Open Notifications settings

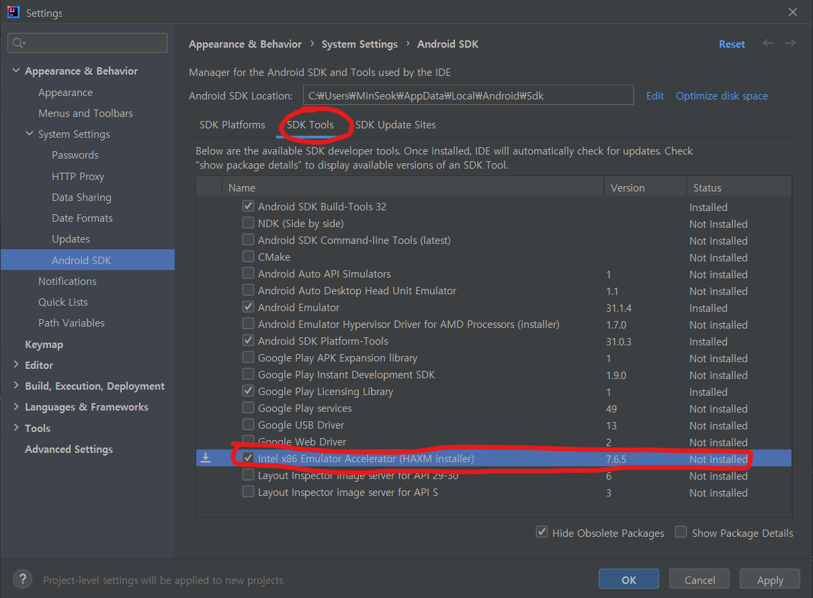(67, 282)
